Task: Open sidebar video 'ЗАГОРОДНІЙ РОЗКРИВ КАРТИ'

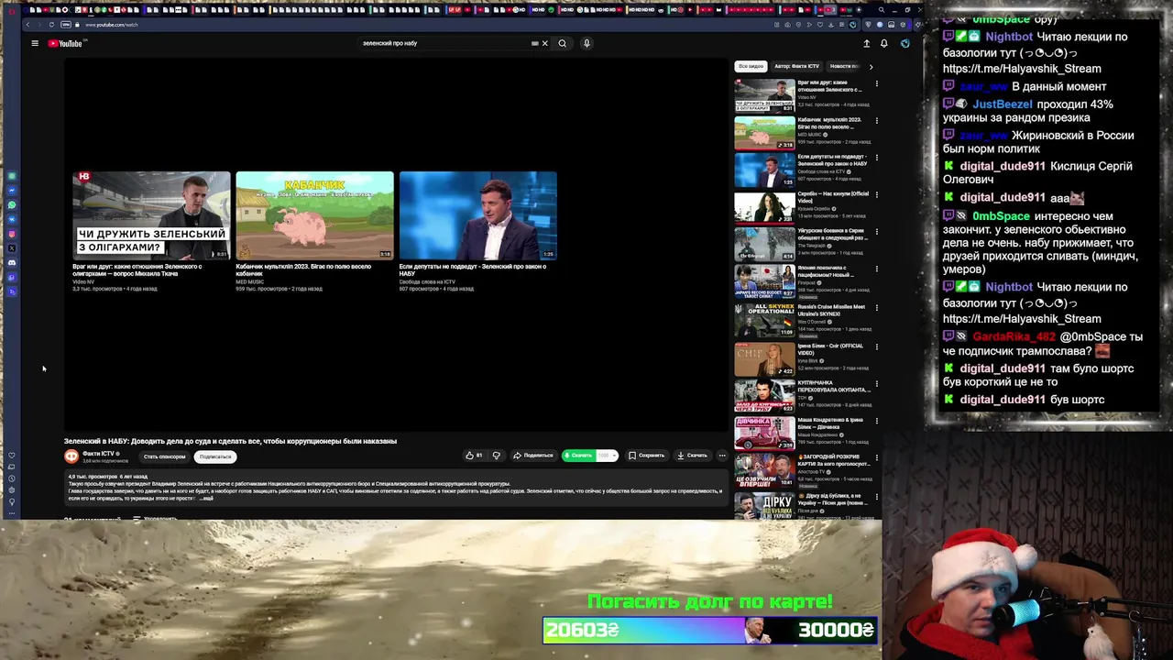Action: click(802, 471)
